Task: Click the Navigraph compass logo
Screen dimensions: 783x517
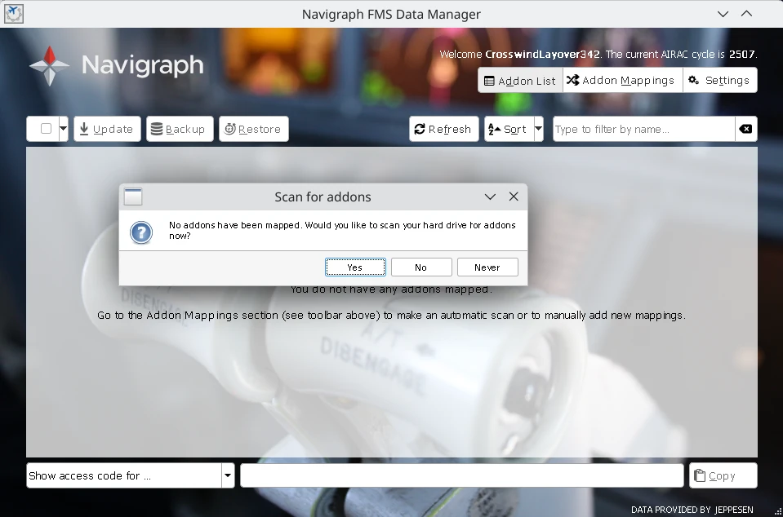Action: [x=50, y=65]
